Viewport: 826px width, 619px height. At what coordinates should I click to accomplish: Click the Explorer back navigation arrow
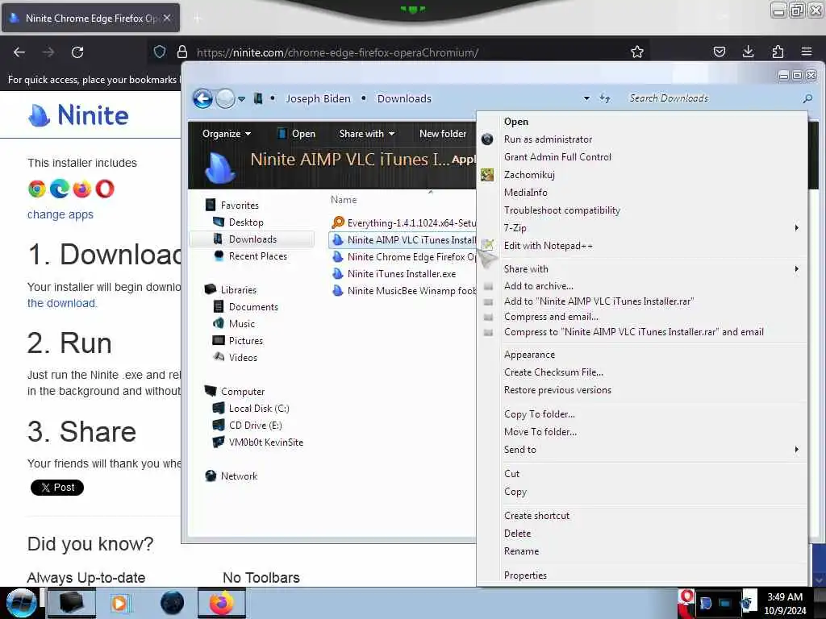(x=202, y=98)
